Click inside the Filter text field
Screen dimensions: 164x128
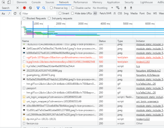coord(39,13)
